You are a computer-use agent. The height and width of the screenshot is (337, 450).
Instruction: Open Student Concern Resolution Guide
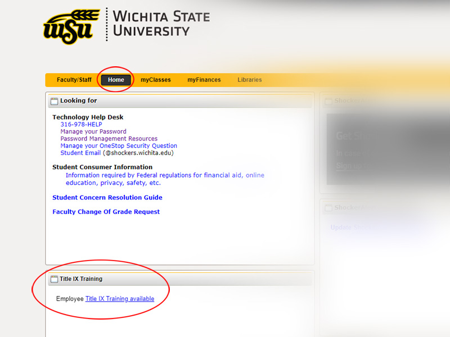tap(107, 198)
